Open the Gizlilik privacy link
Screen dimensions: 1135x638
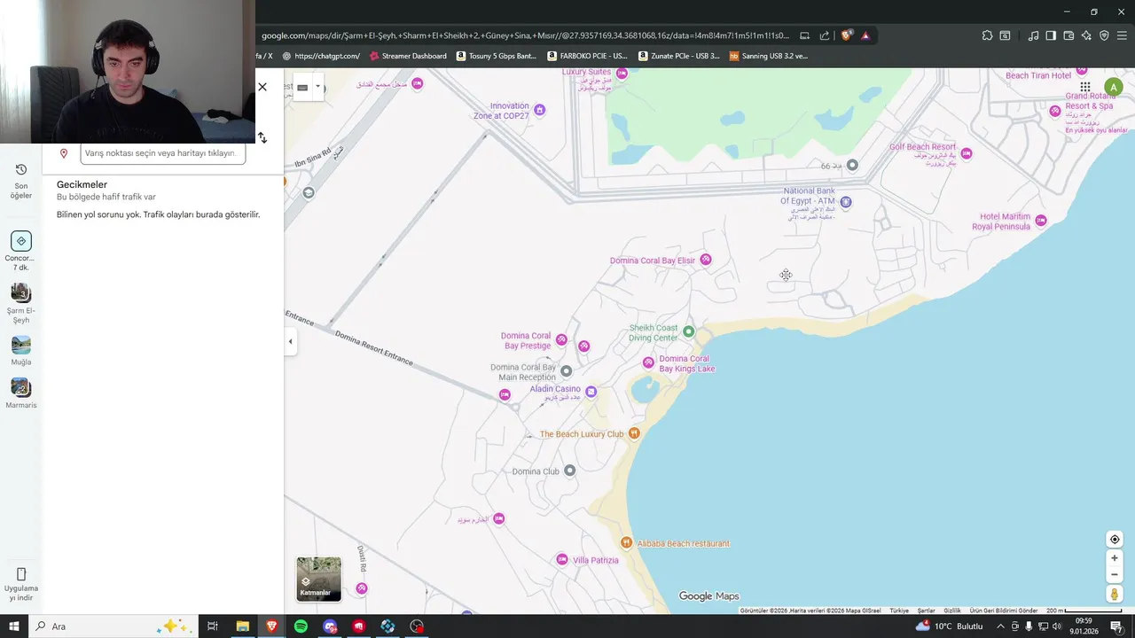click(x=952, y=611)
